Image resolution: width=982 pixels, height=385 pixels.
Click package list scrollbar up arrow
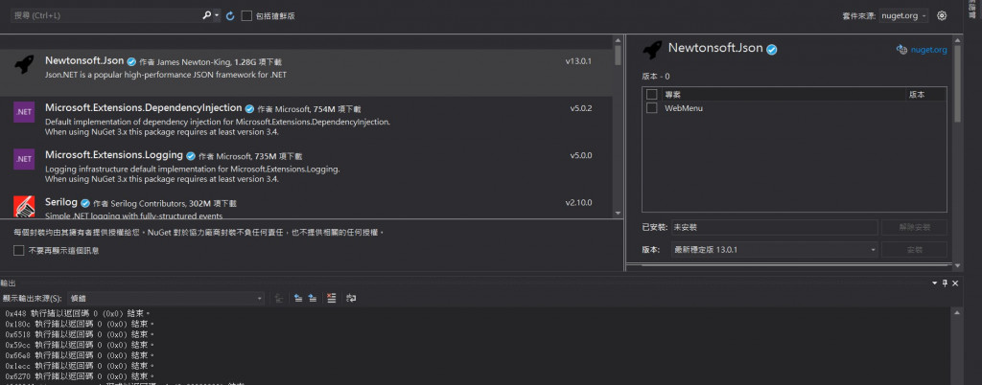[619, 39]
